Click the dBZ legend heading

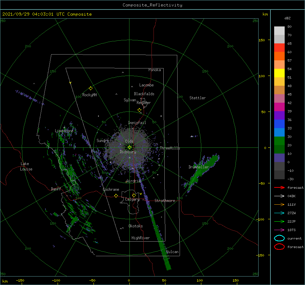tap(287, 18)
